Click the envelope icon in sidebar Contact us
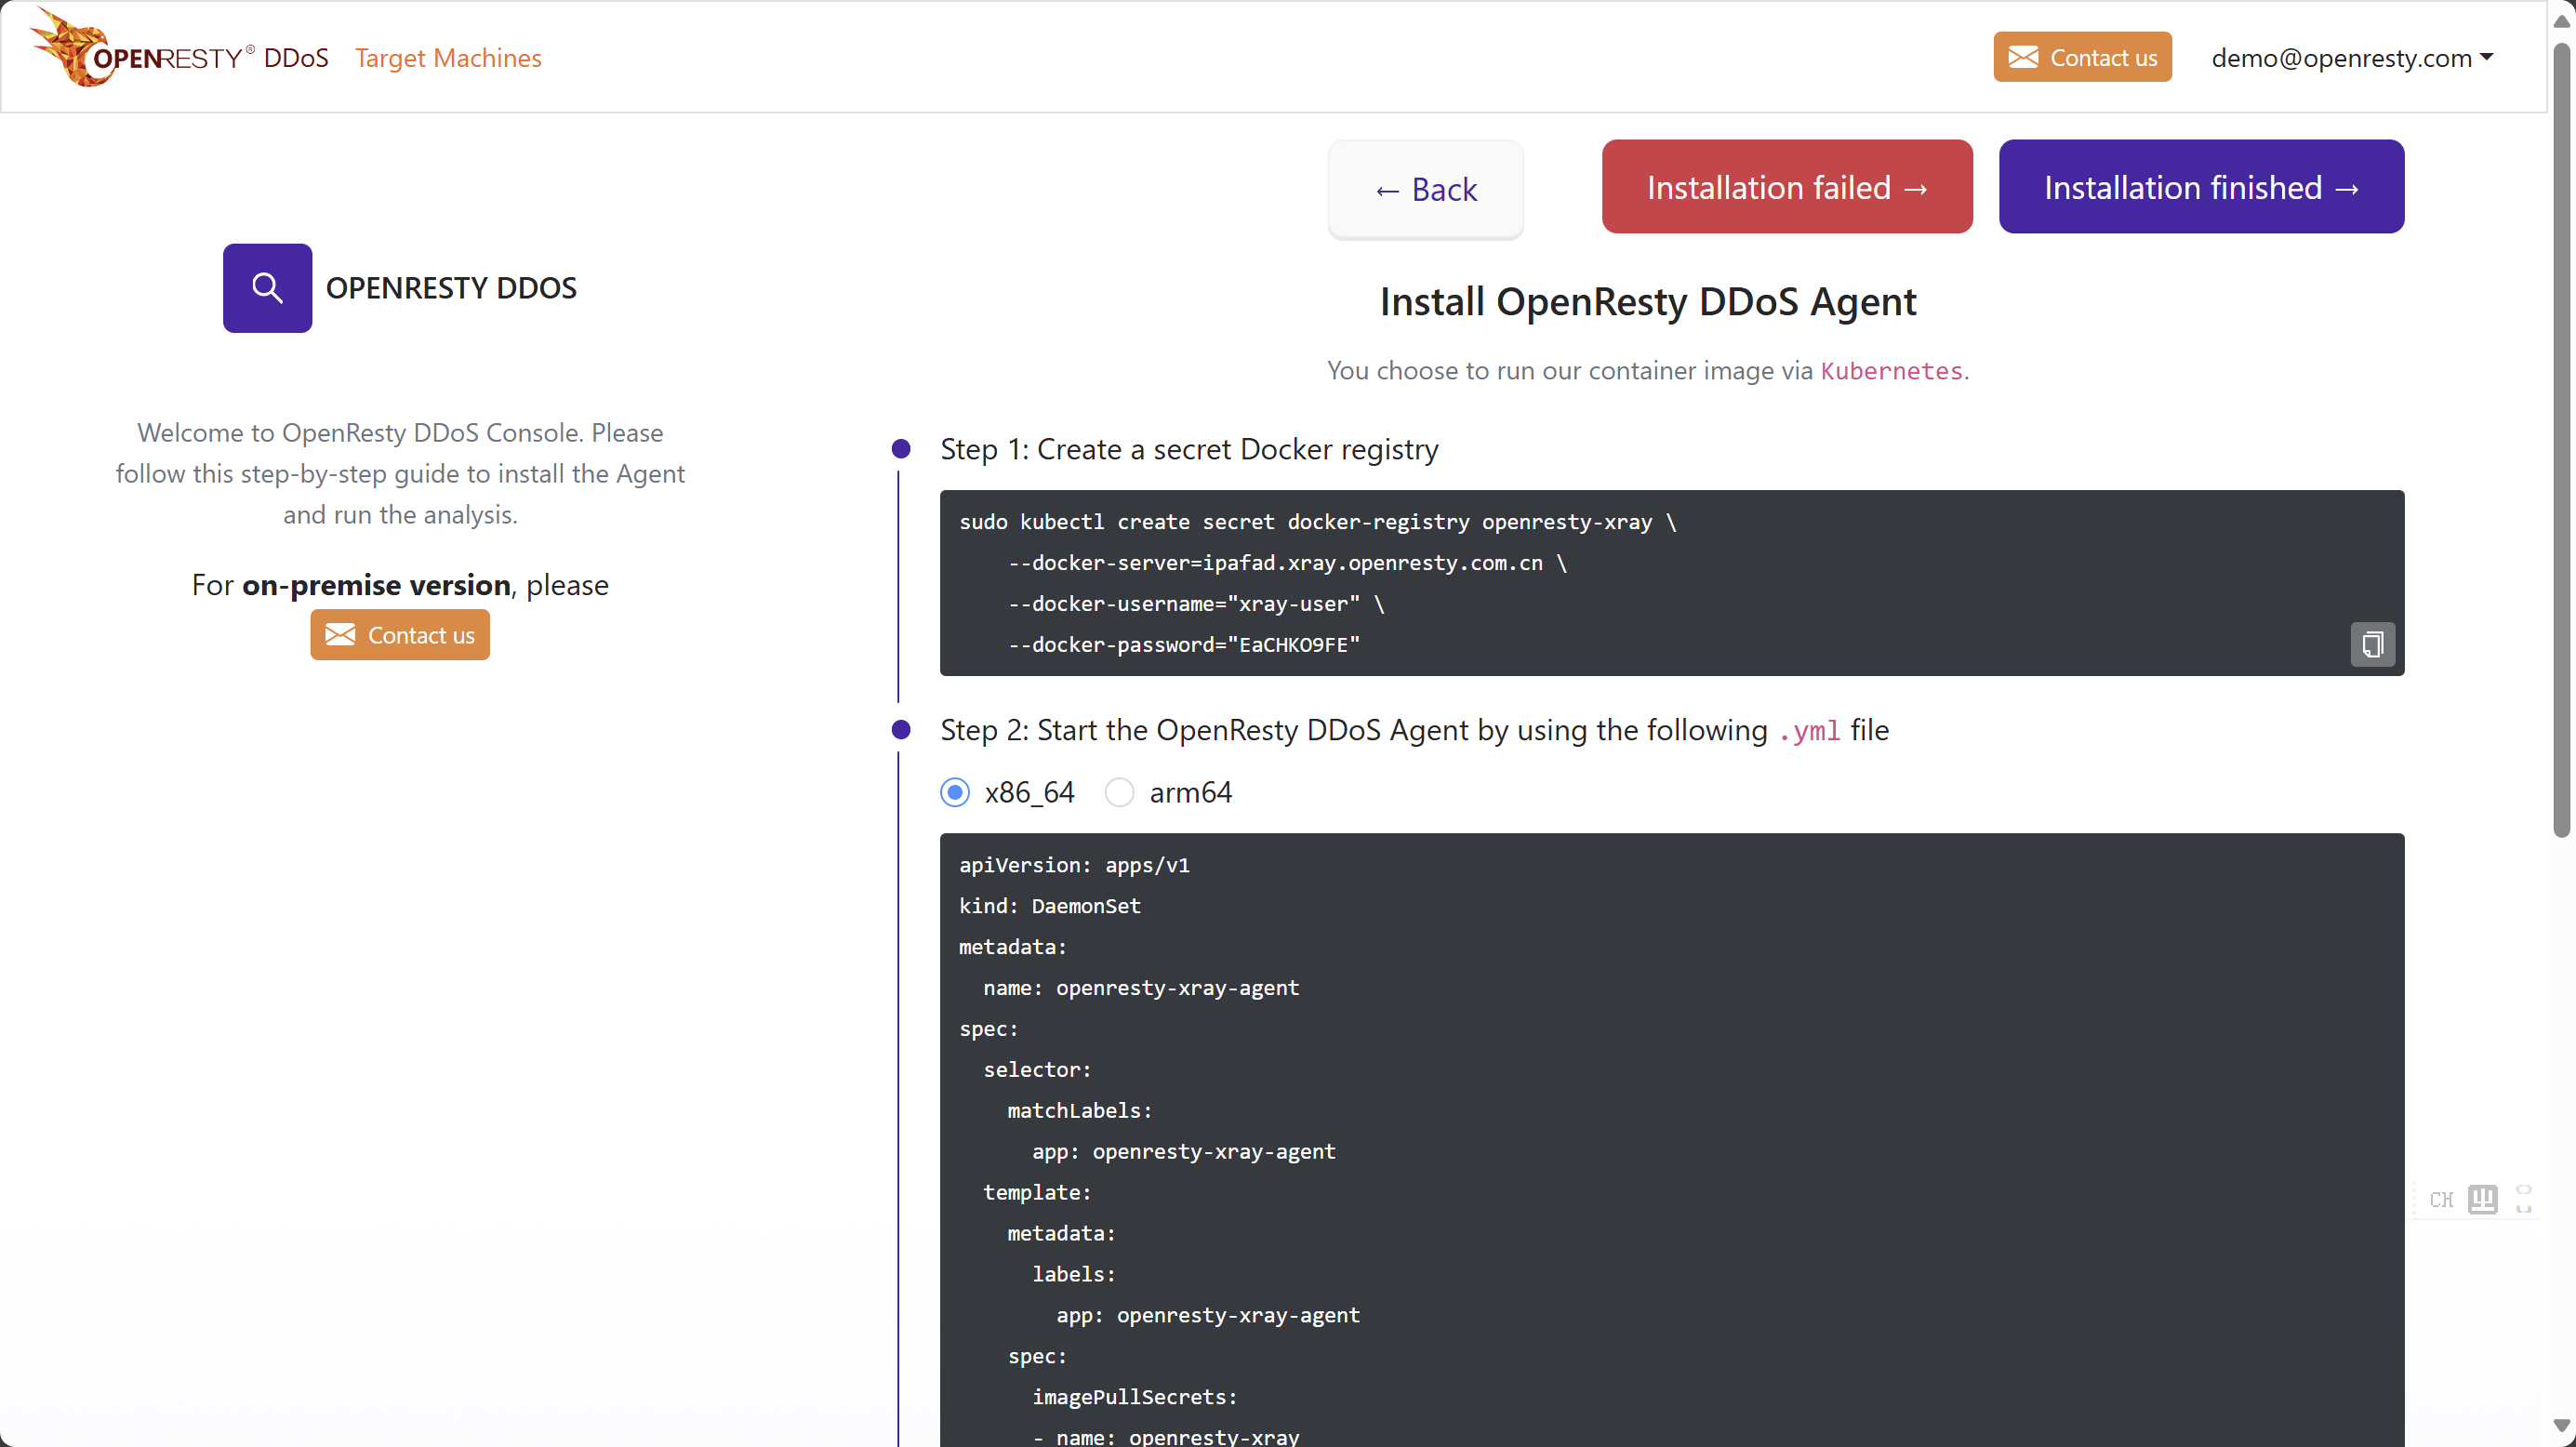The image size is (2576, 1447). click(x=340, y=635)
